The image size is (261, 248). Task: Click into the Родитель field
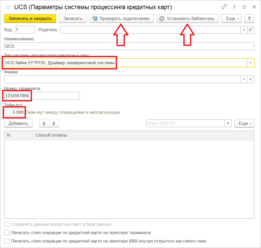[150, 30]
